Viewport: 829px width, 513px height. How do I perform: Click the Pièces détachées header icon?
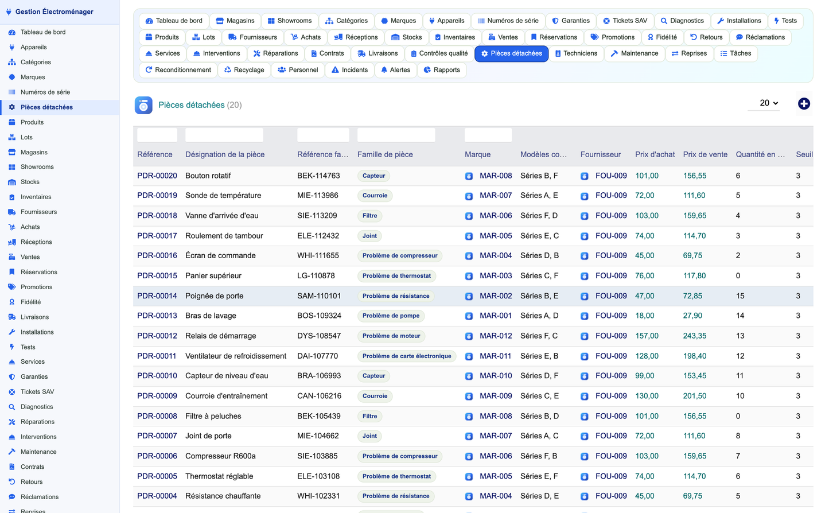click(x=143, y=105)
